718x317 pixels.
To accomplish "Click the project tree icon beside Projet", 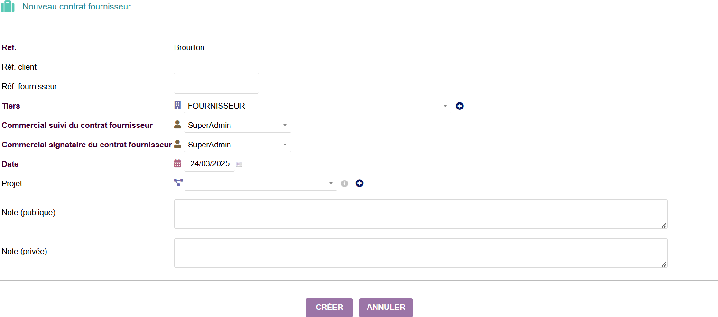I will pyautogui.click(x=178, y=183).
